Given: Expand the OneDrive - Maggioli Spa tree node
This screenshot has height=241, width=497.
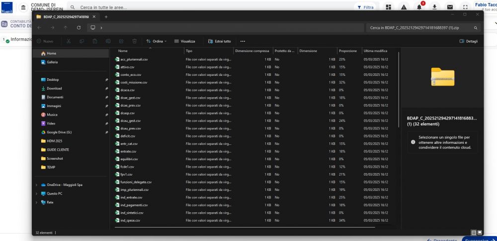Looking at the screenshot, I should point(36,184).
